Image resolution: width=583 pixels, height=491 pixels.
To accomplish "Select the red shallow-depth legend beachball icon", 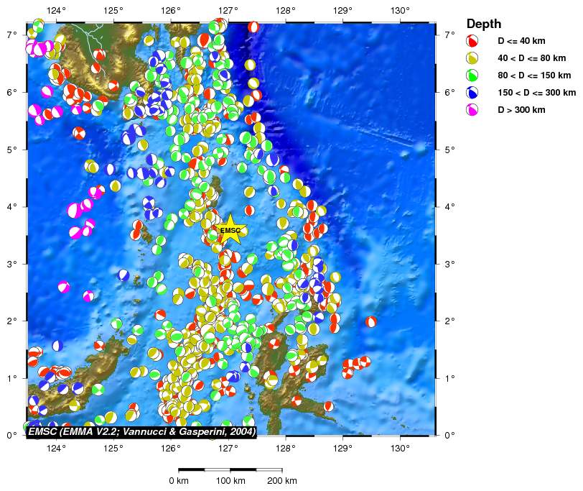I will click(473, 41).
